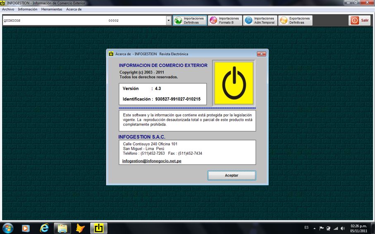Viewport: 375px width, 234px height.
Task: Launch Internet Explorer from taskbar
Action: click(44, 228)
